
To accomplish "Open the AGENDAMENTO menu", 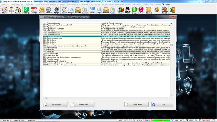I will 18,4.
